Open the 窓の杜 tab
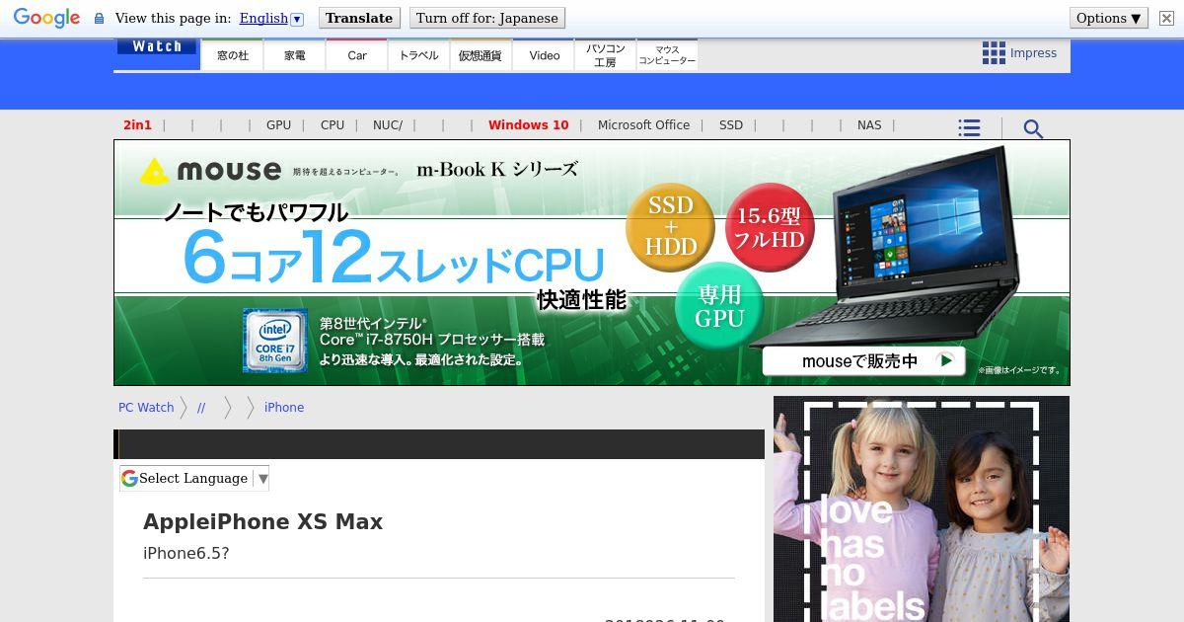The image size is (1184, 622). (x=233, y=55)
